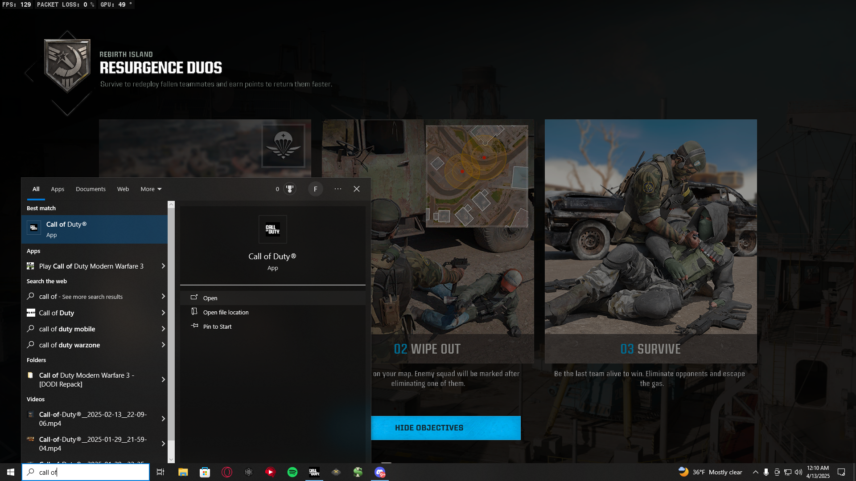Open network settings icon in system tray
This screenshot has width=856, height=481.
[x=788, y=472]
